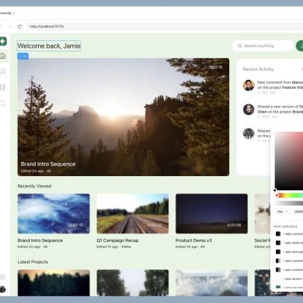Click the user avatar in the sidebar bottom
This screenshot has height=303, width=303.
click(2, 289)
